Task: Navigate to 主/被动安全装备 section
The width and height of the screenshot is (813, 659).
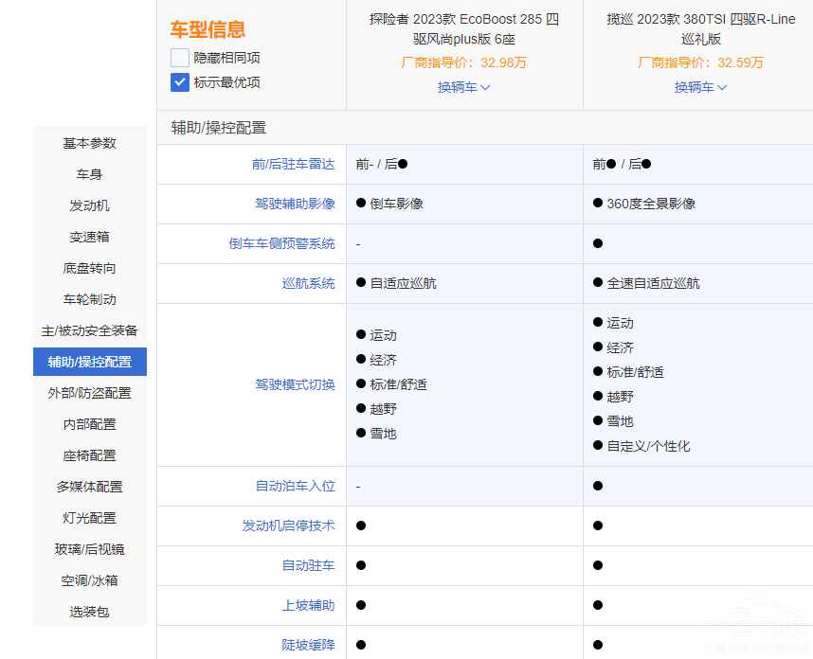Action: coord(90,330)
